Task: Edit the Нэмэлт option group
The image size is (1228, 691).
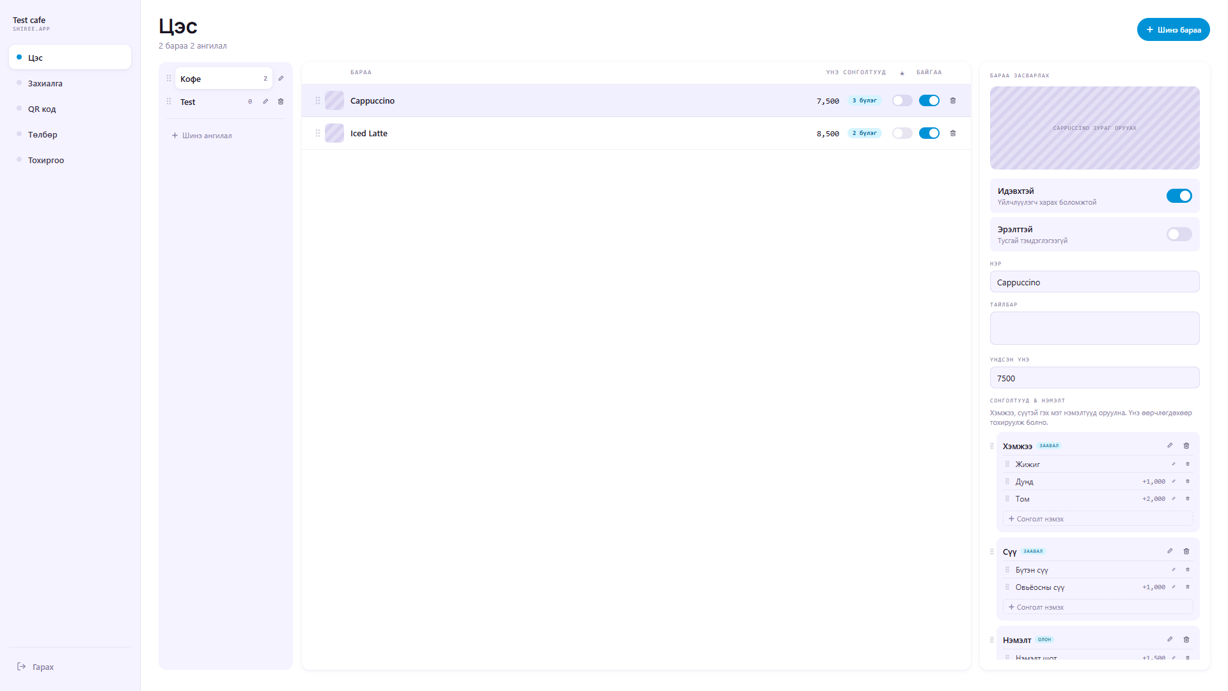Action: 1170,639
